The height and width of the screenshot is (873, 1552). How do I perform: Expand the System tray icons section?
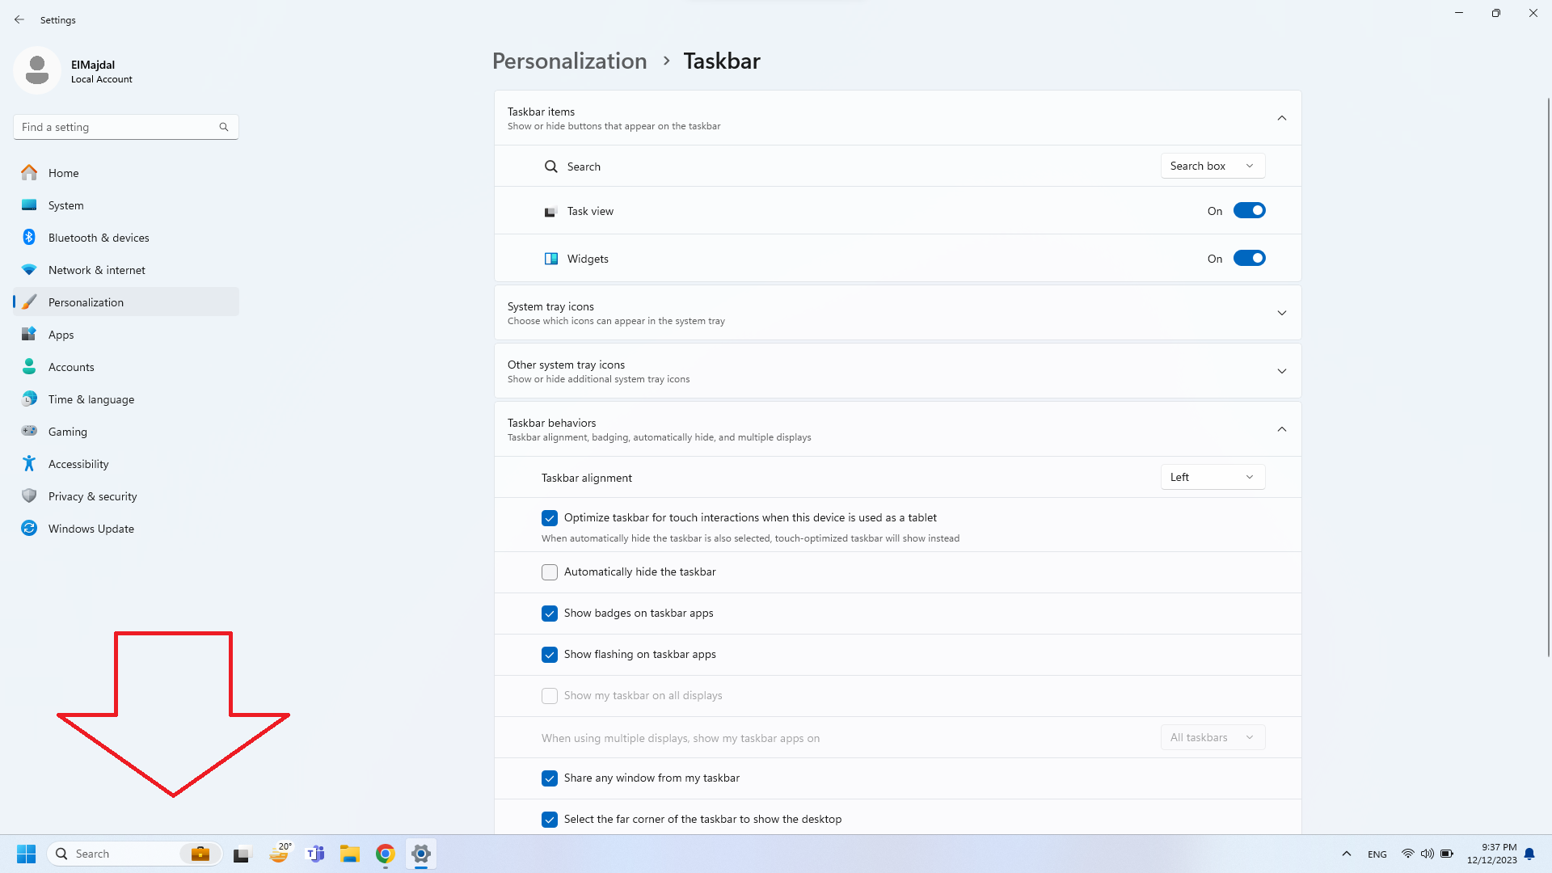(1281, 313)
